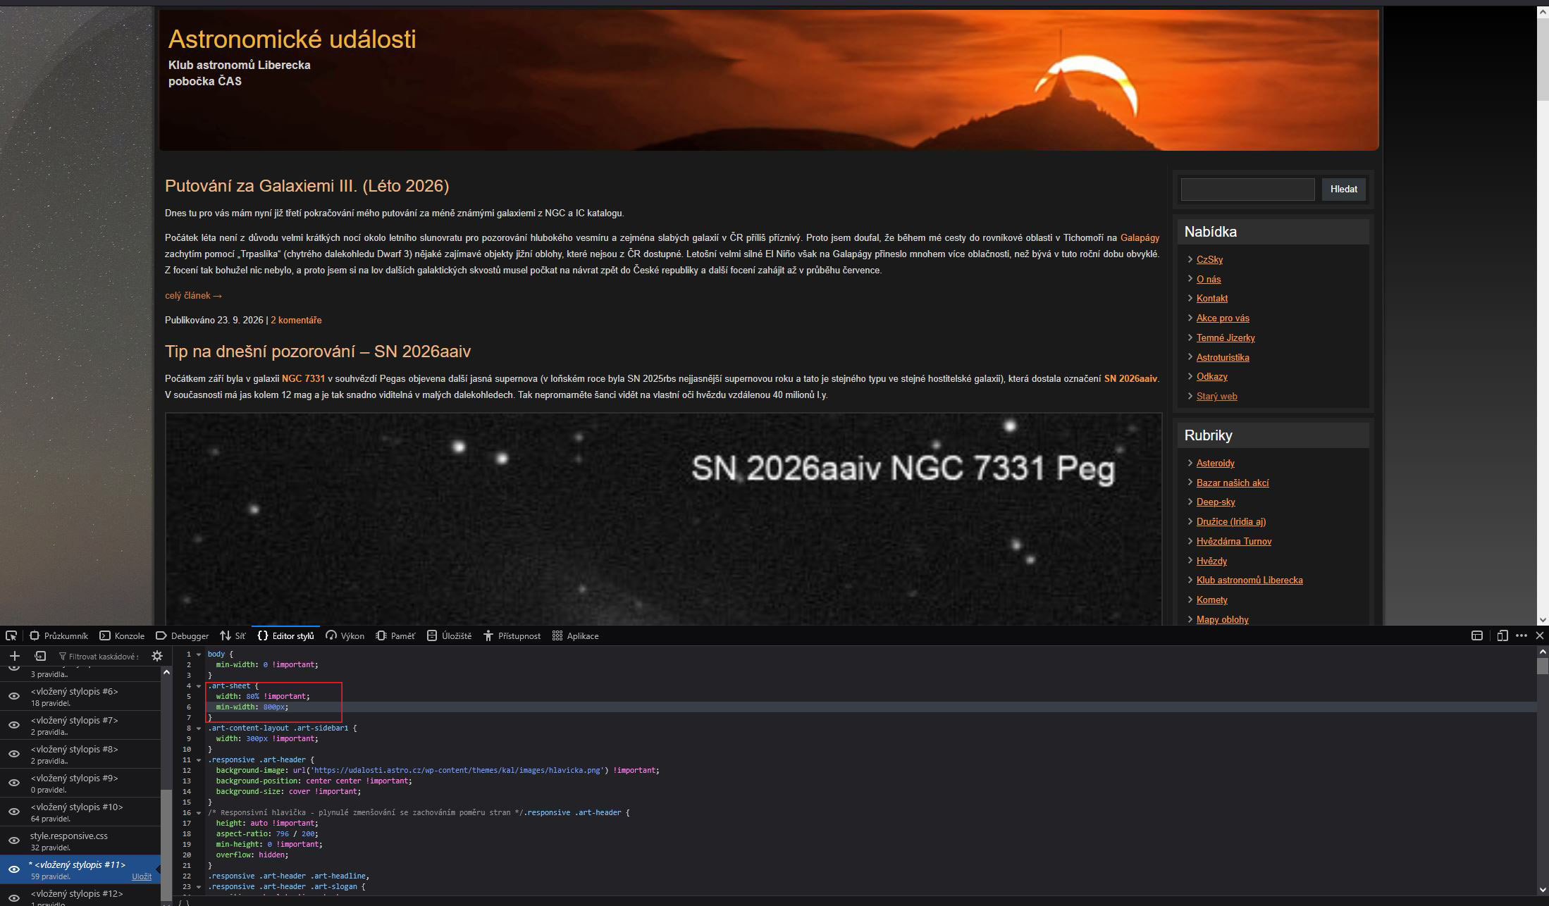Focus the website search input field

pos(1247,189)
